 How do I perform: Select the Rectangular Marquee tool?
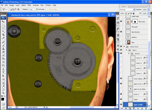coord(3,25)
